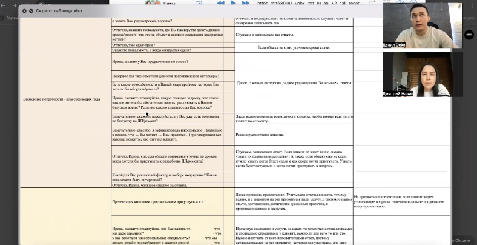Click Чаты label in the background window
Viewport: 477px width, 245px height.
169,4
